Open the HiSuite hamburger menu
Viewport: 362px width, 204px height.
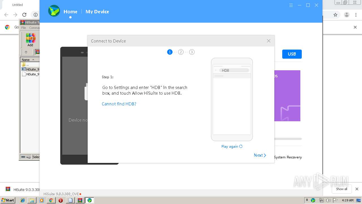[x=291, y=5]
